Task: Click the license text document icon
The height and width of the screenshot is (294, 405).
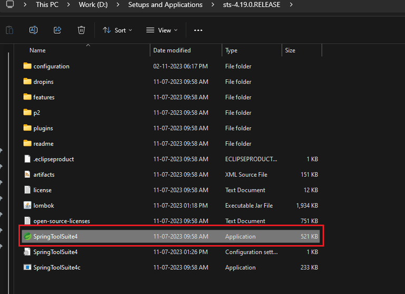Action: tap(27, 190)
